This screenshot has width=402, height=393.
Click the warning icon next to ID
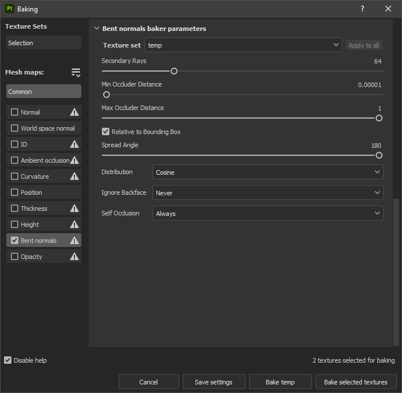tap(74, 144)
